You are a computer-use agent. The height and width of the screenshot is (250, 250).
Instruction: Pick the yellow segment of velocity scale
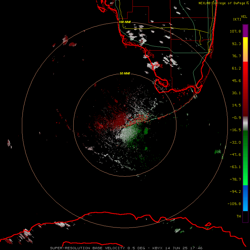tap(245, 49)
